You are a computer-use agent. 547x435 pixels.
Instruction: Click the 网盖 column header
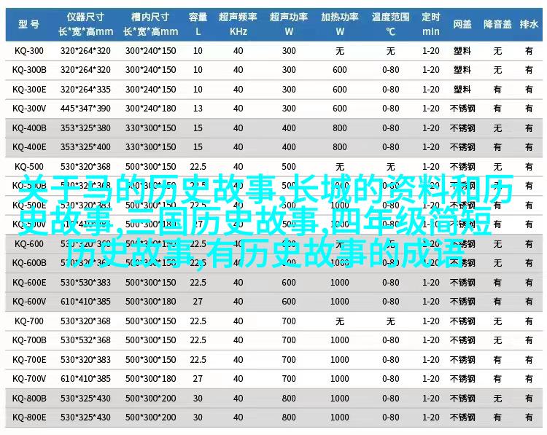(x=462, y=23)
